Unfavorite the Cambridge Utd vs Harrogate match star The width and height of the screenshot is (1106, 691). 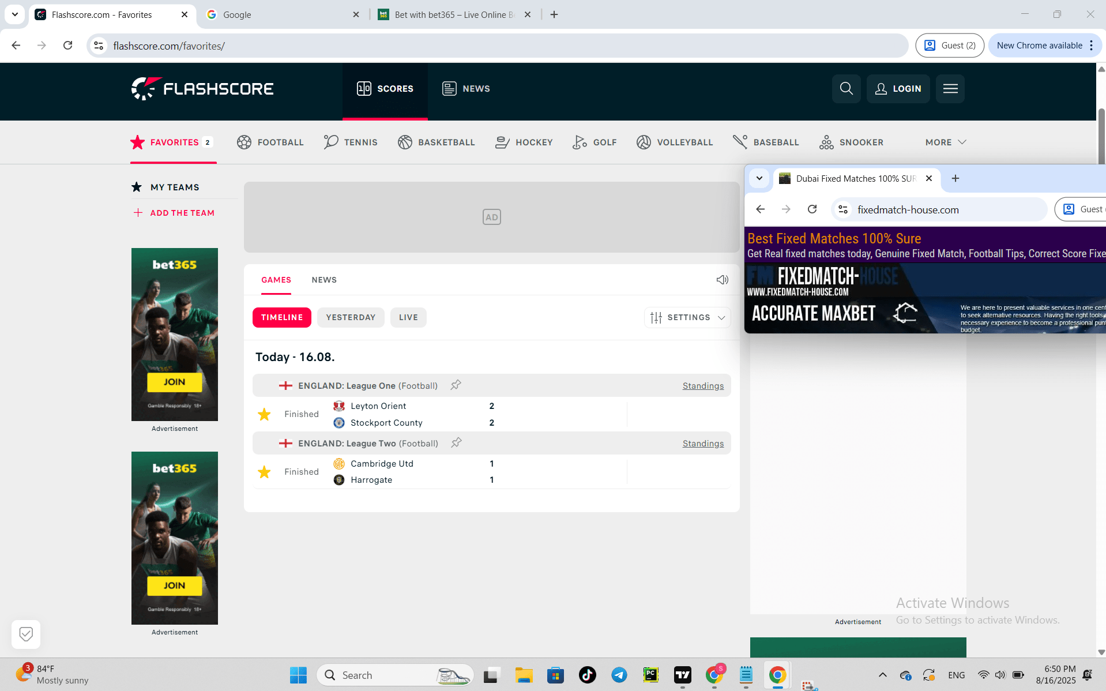click(264, 472)
